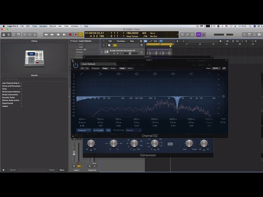Image resolution: width=263 pixels, height=197 pixels.
Task: Open the Mixer button in control bar
Action: (x=30, y=34)
